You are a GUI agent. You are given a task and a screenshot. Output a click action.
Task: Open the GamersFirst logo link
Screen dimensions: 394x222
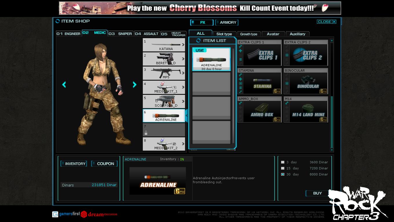pos(66,214)
